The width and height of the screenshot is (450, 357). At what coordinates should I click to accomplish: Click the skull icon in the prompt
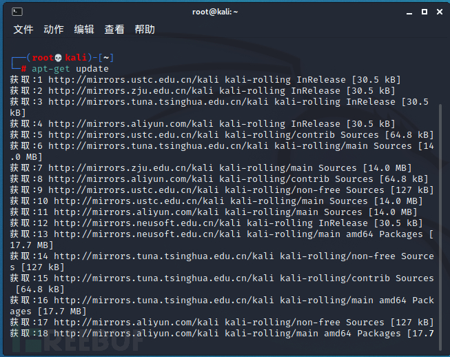point(59,58)
